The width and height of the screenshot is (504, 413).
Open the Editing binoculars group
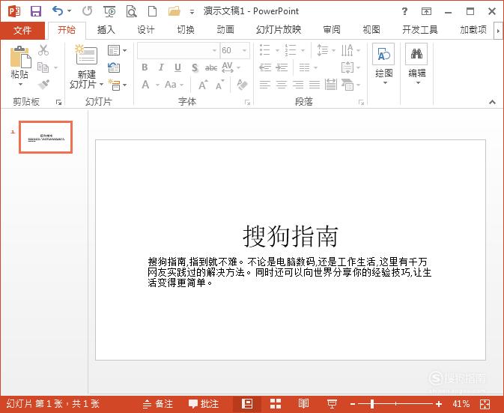click(x=416, y=64)
